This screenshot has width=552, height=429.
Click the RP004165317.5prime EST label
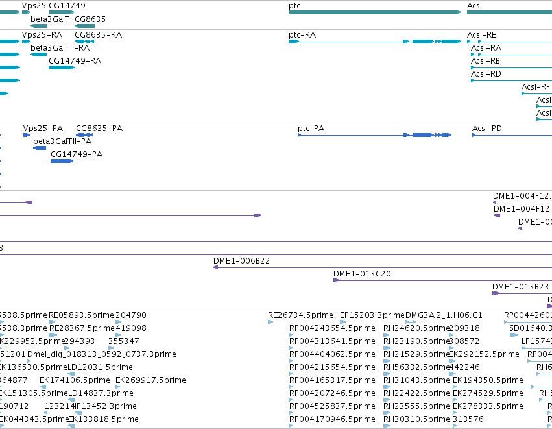pyautogui.click(x=332, y=380)
